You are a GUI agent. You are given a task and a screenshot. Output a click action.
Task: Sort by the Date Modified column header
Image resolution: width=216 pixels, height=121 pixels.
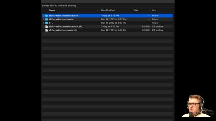point(108,10)
